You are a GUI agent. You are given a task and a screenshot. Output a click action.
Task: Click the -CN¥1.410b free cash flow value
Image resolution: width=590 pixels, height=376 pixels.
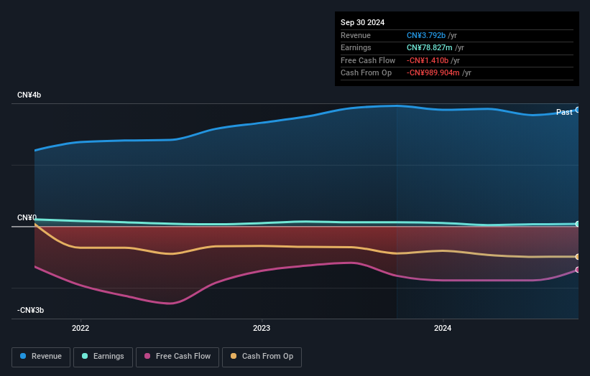click(x=428, y=60)
